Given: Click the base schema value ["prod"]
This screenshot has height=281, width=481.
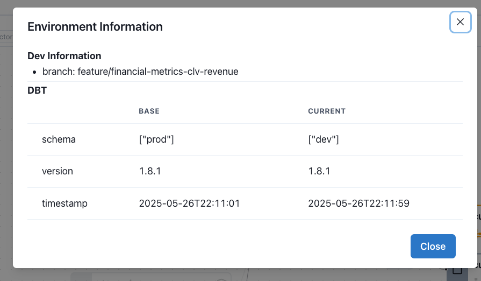Looking at the screenshot, I should pos(156,139).
